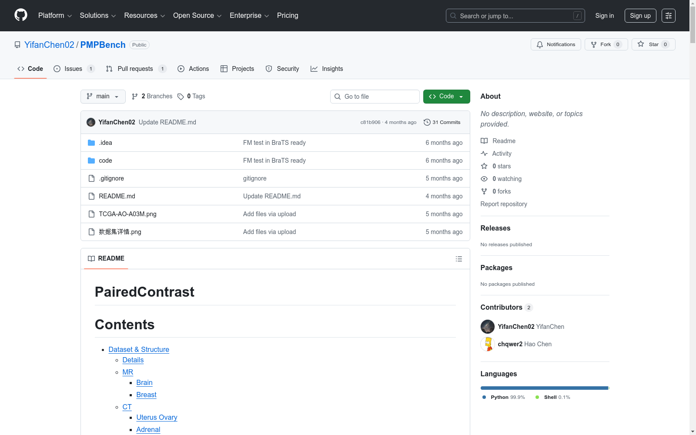This screenshot has width=696, height=435.
Task: Star the PMPBench repository
Action: click(653, 44)
